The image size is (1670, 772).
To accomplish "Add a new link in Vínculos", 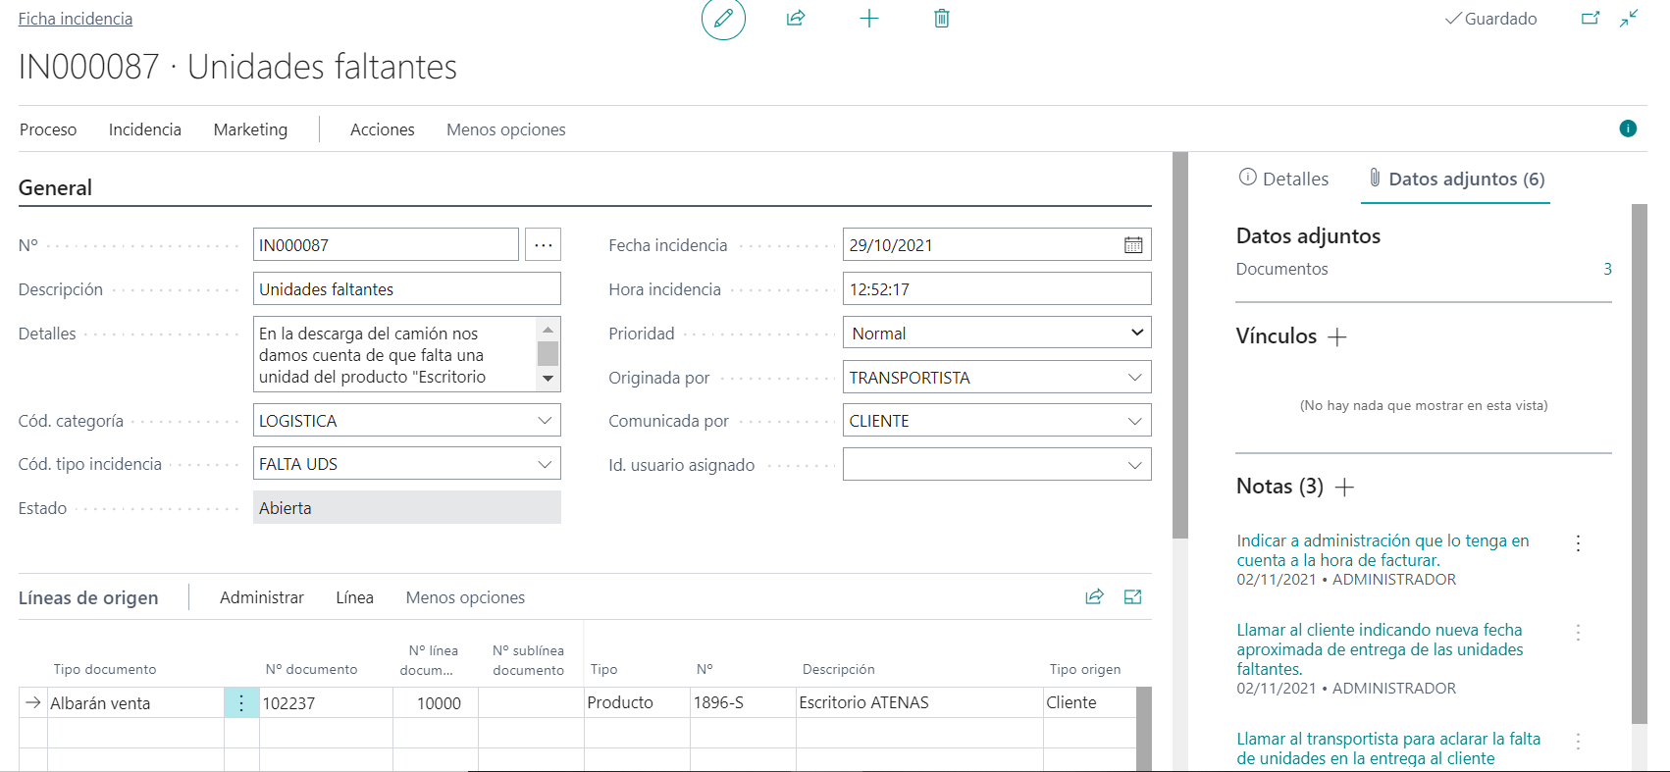I will point(1337,337).
